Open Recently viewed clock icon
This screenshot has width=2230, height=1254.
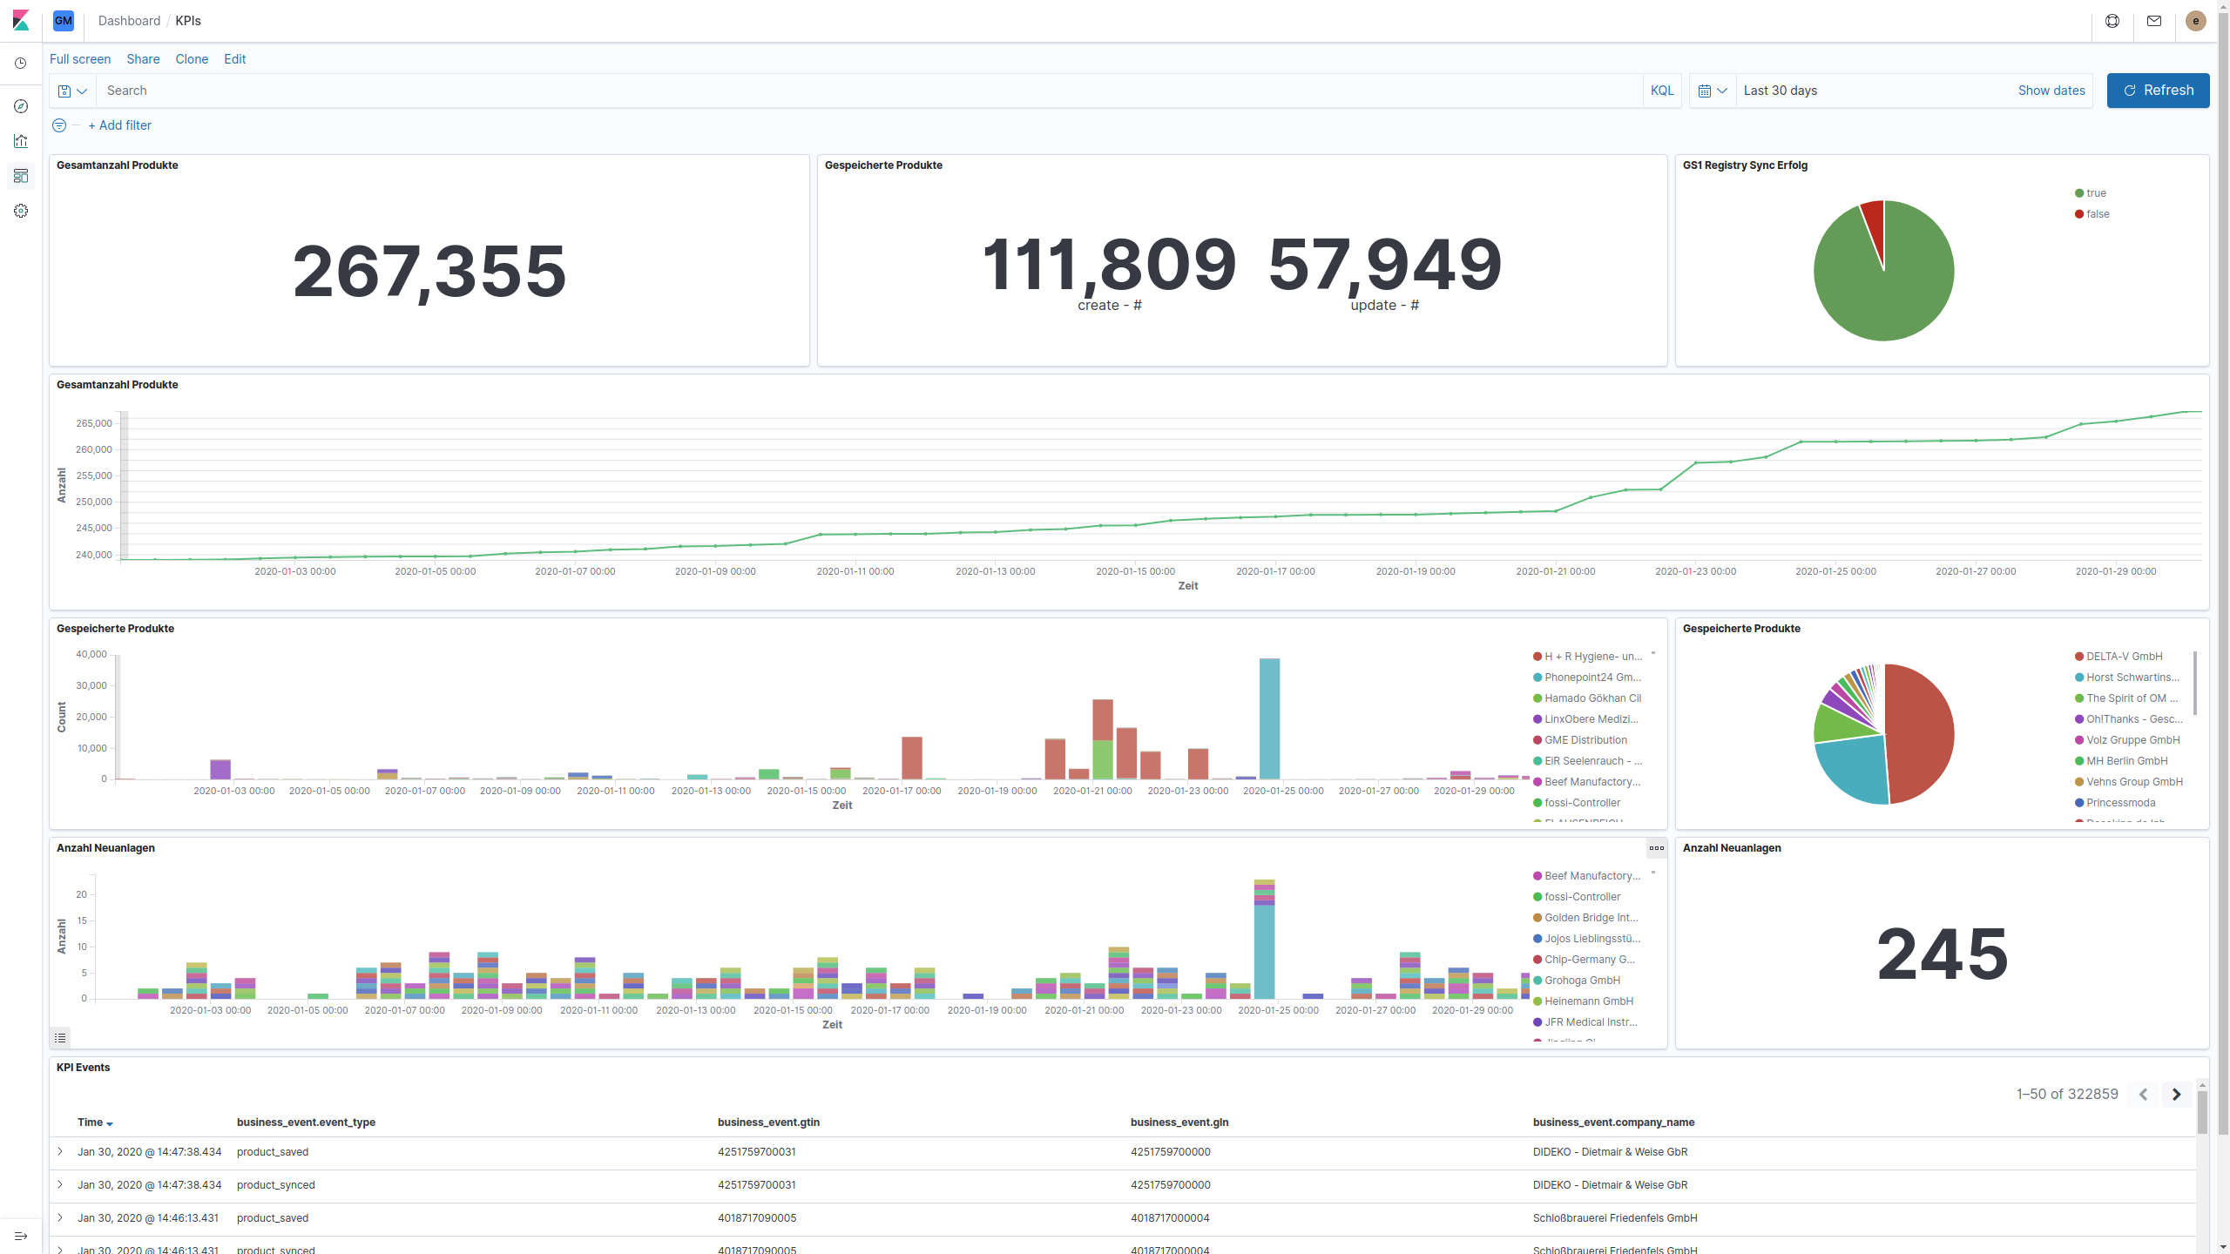(21, 62)
